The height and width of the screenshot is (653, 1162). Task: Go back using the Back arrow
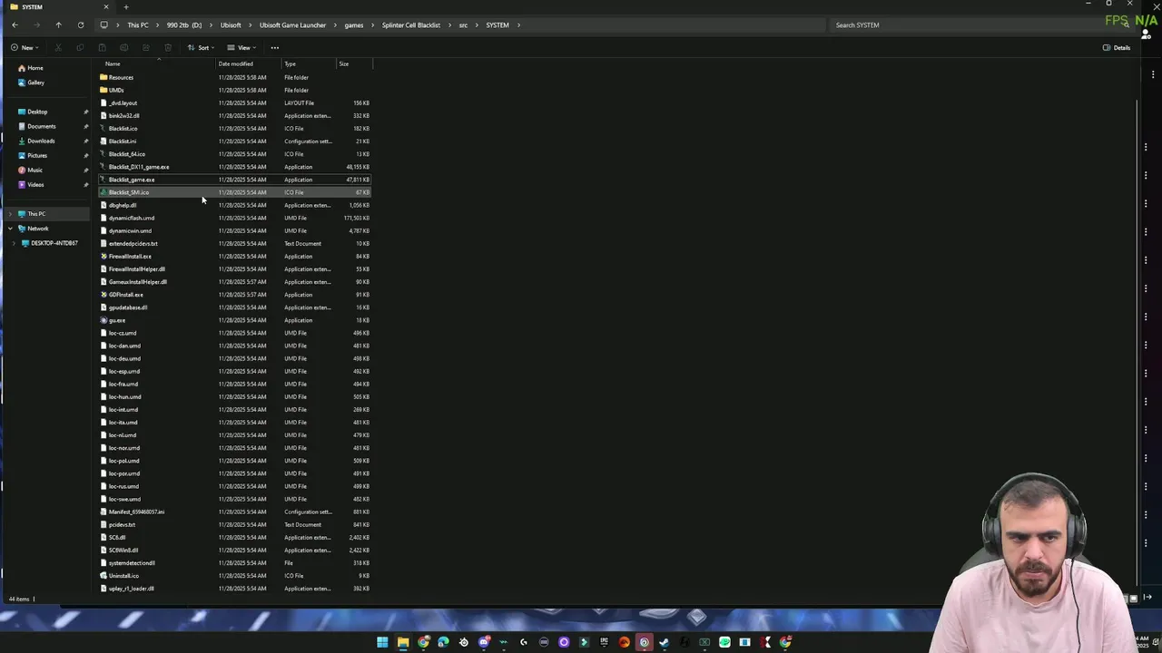tap(15, 24)
